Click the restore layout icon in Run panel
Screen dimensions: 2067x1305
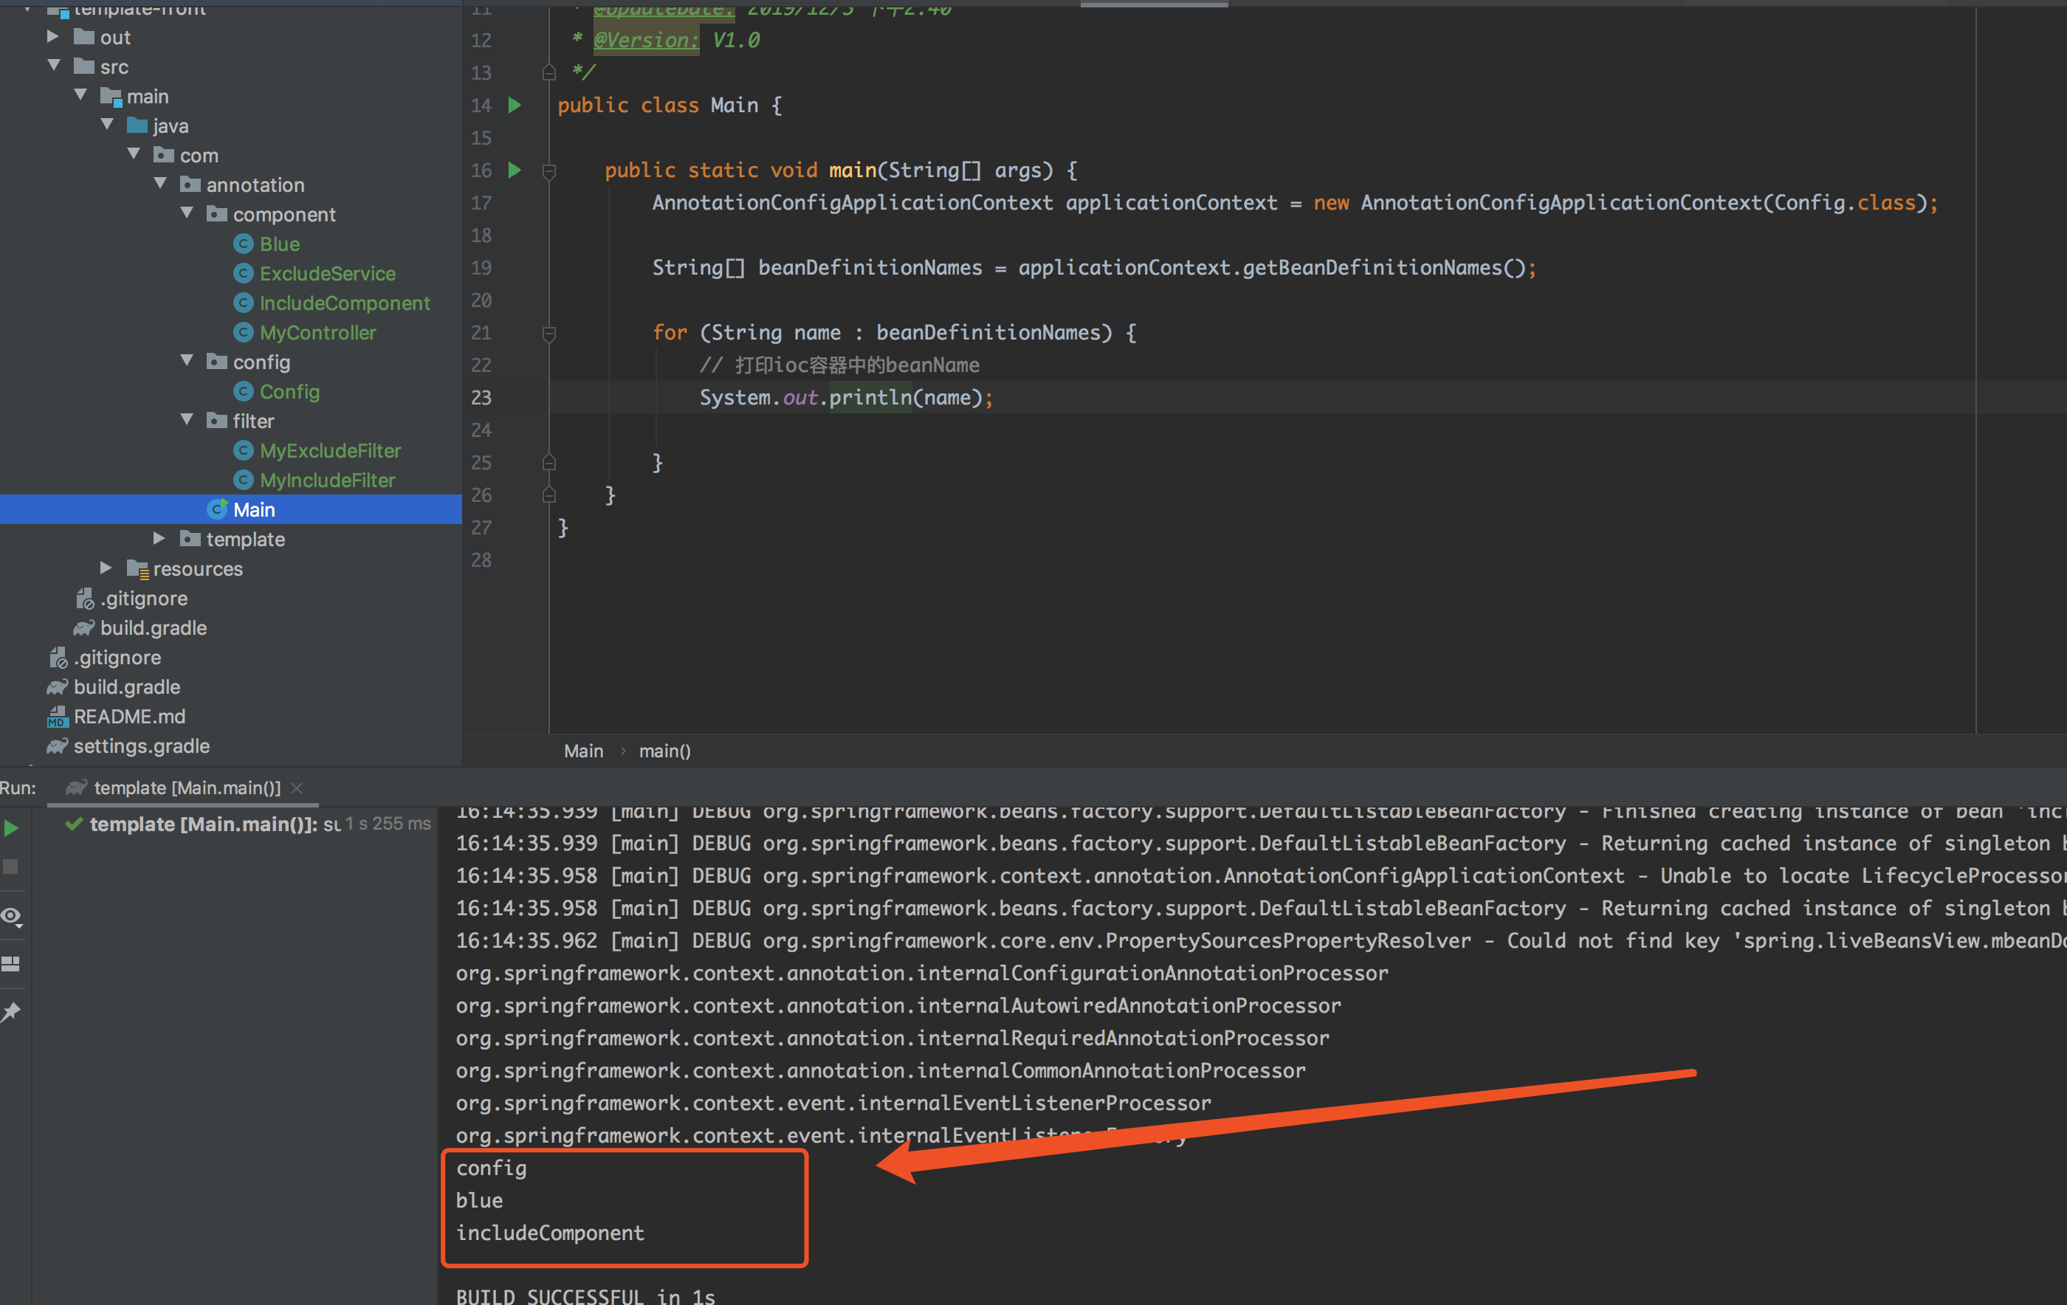(11, 964)
